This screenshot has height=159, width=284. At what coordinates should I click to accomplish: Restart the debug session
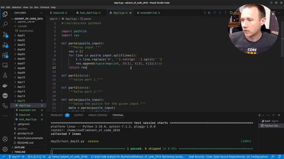coord(231,13)
